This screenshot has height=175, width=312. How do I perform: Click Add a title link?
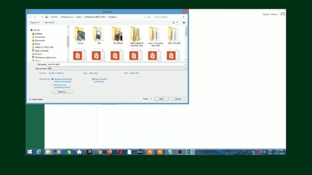click(x=135, y=73)
